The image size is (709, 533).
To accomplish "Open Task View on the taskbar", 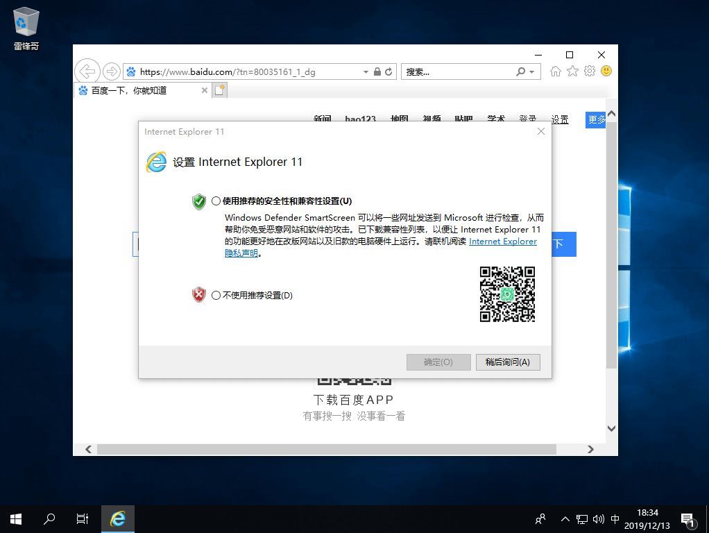I will click(82, 519).
